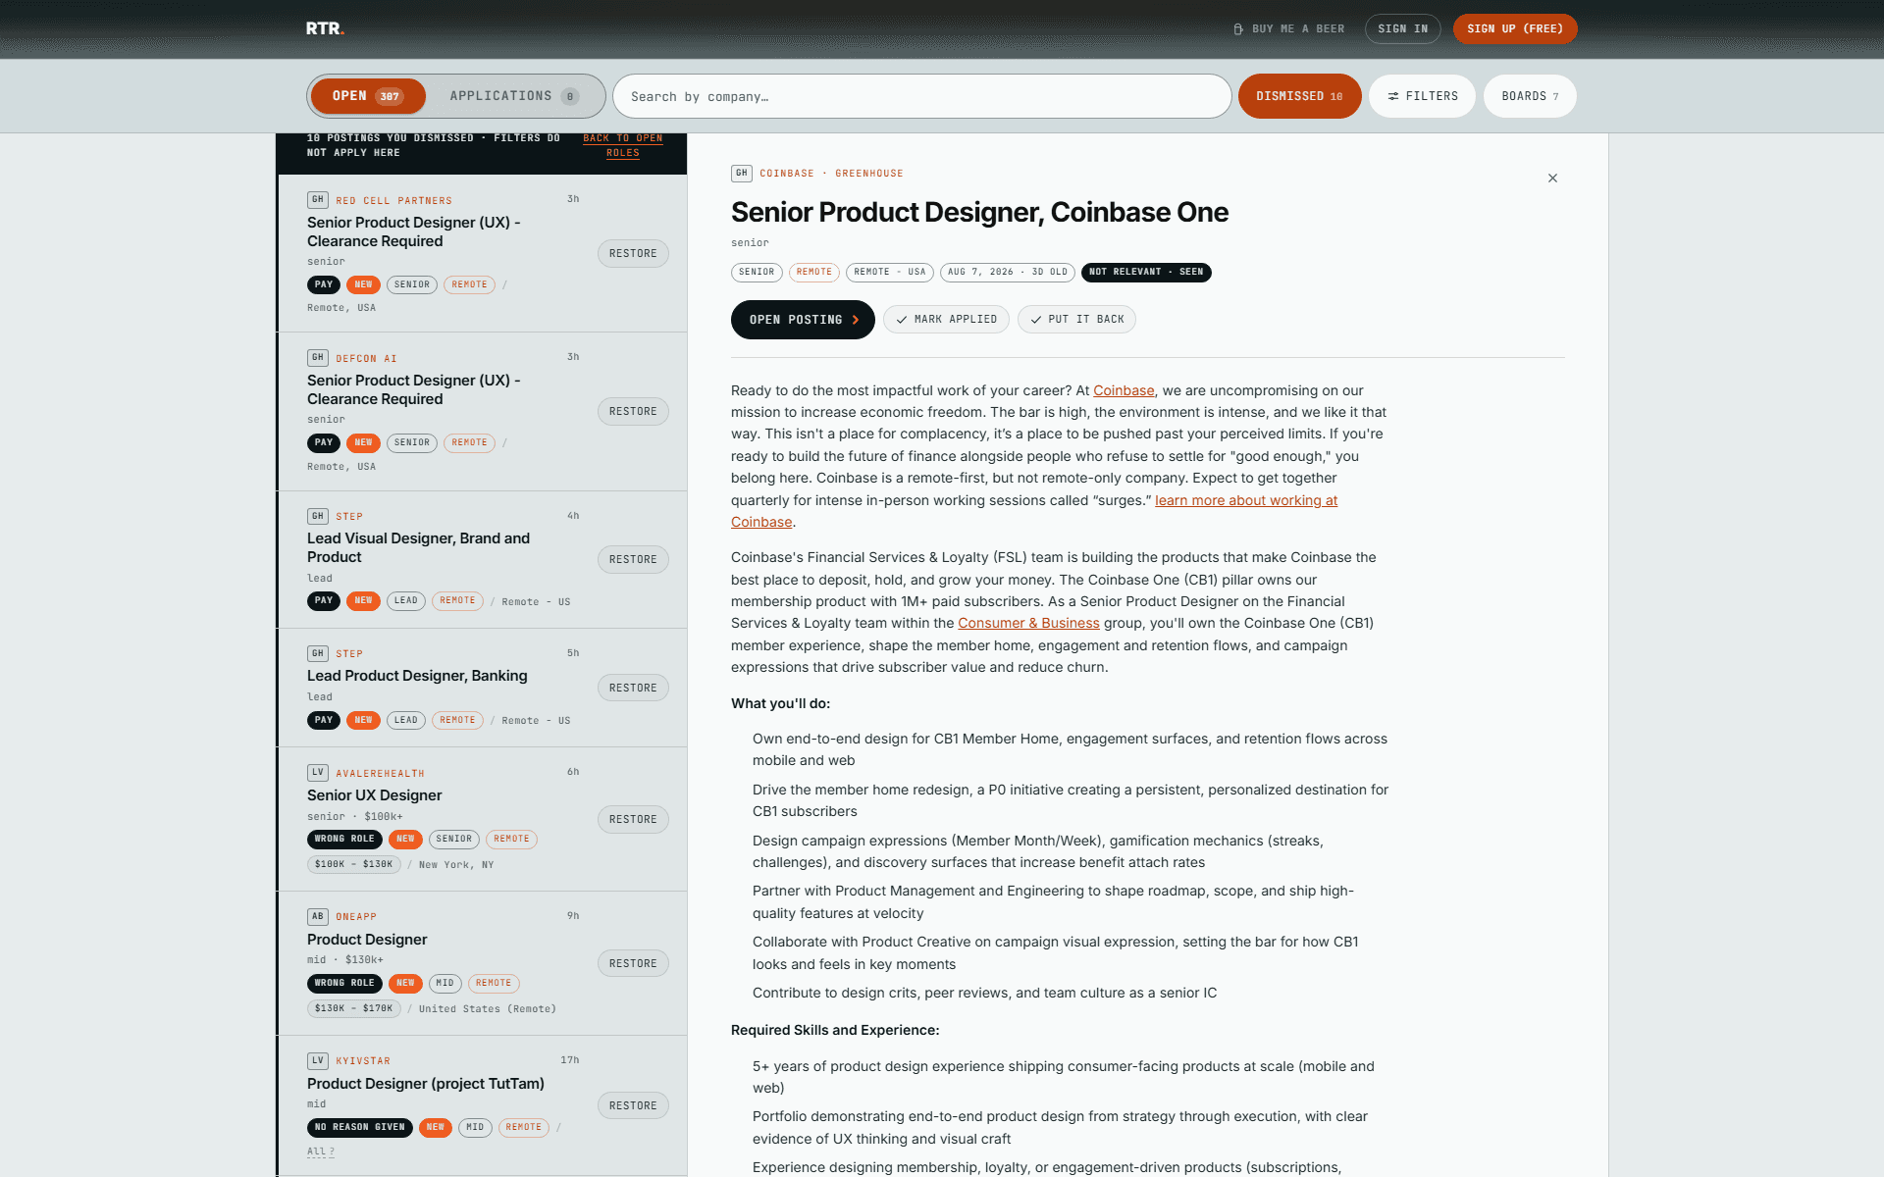Click the $130K - $170K salary tag

(x=353, y=1008)
